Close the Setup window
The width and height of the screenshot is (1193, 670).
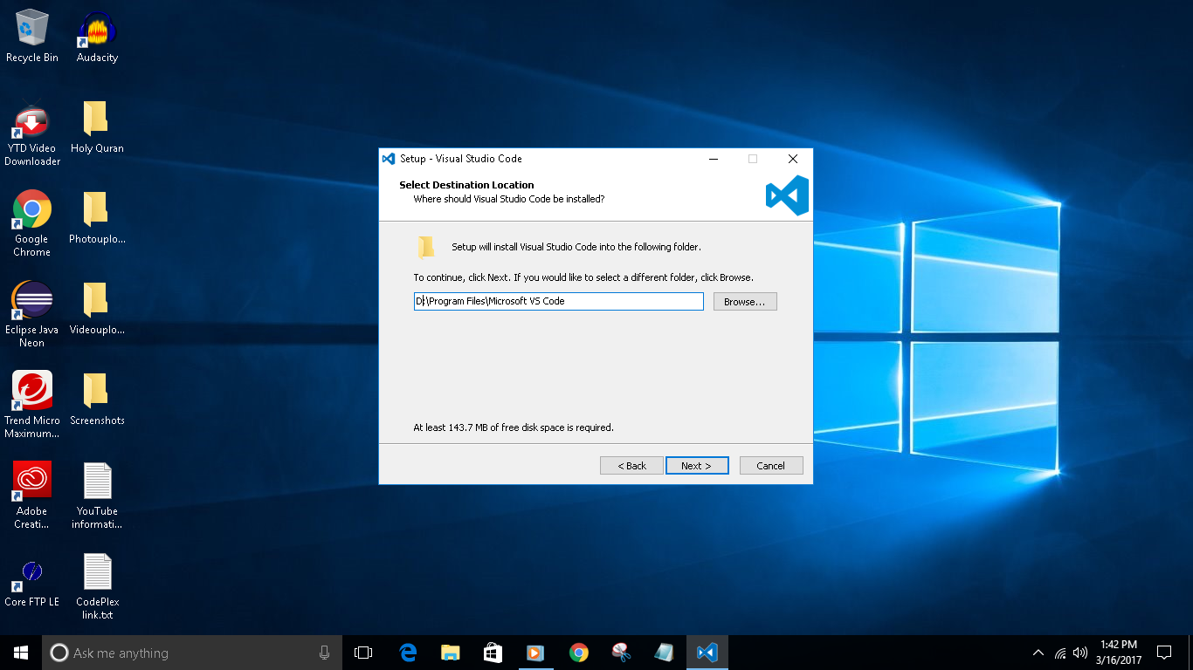(x=793, y=159)
